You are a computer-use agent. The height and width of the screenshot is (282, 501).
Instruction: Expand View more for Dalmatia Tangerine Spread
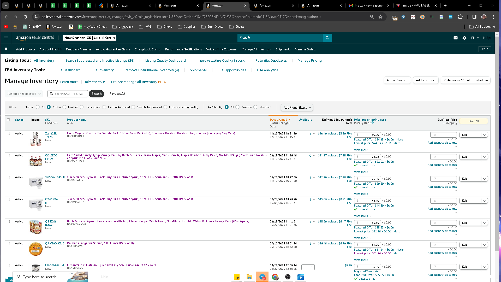(363, 260)
